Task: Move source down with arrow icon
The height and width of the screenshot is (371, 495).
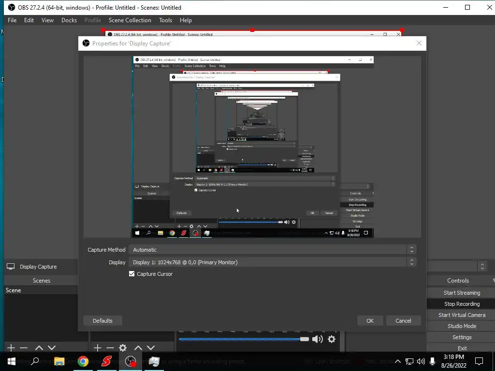Action: (151, 348)
